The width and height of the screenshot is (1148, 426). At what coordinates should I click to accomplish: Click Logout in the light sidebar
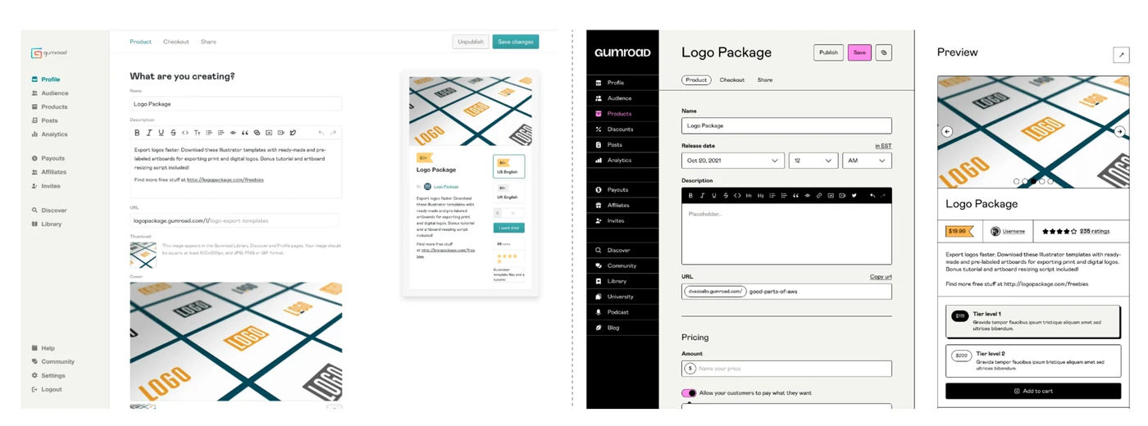[x=47, y=389]
